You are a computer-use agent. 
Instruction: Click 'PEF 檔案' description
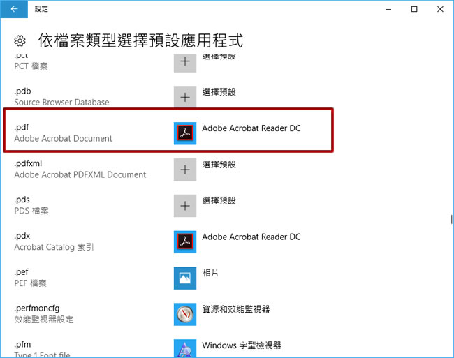(31, 283)
